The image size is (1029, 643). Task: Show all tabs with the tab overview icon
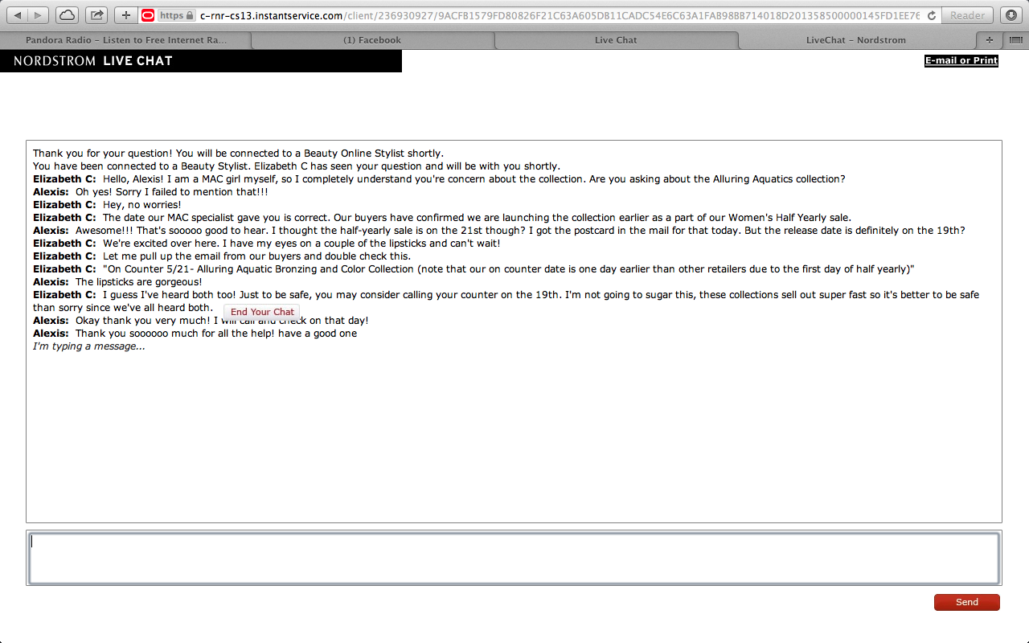[1015, 40]
